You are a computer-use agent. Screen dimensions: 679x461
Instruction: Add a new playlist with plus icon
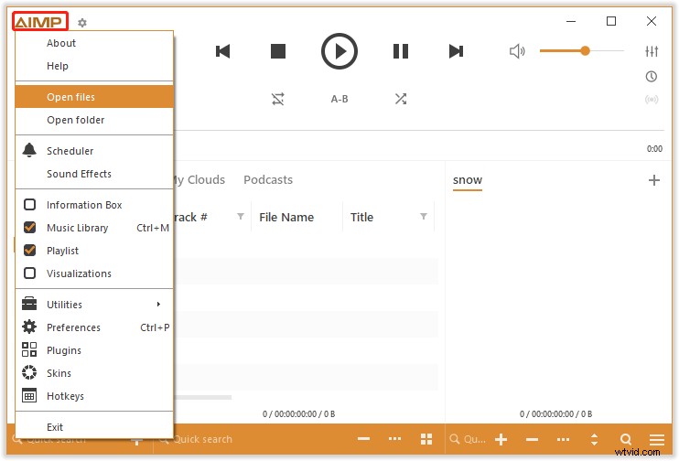click(654, 180)
